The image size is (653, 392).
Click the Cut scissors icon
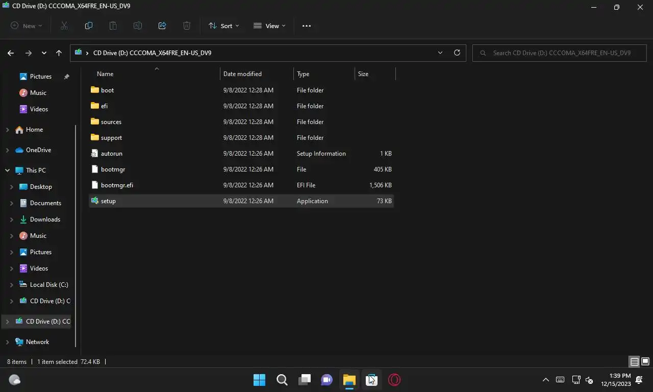point(64,26)
